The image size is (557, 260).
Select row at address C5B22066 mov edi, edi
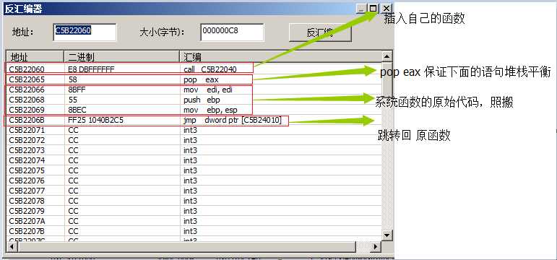(x=194, y=90)
